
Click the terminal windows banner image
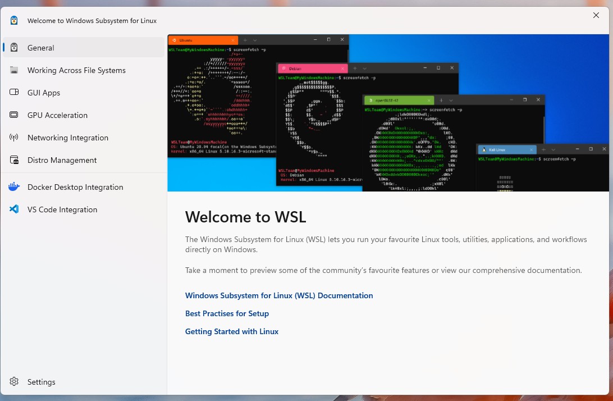387,112
